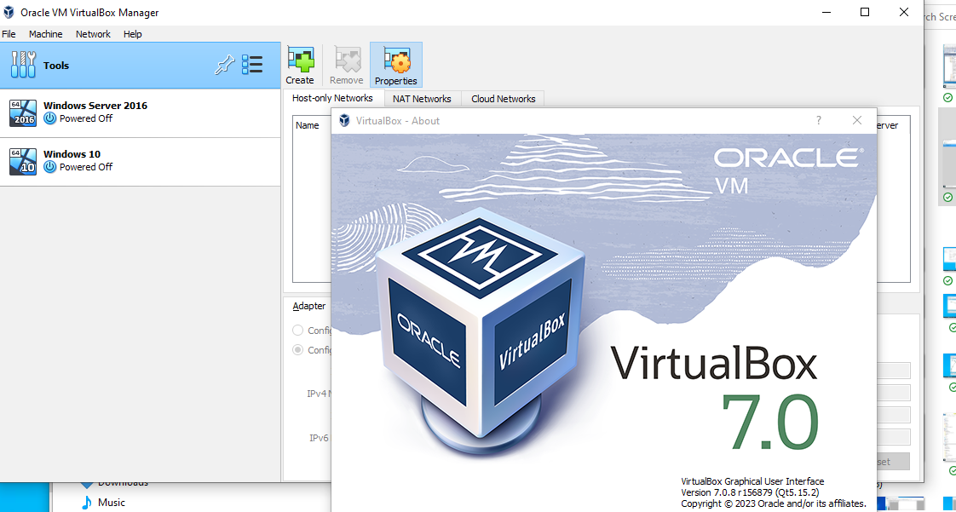
Task: Select the Configure Adapter Automatically radio button
Action: (299, 330)
